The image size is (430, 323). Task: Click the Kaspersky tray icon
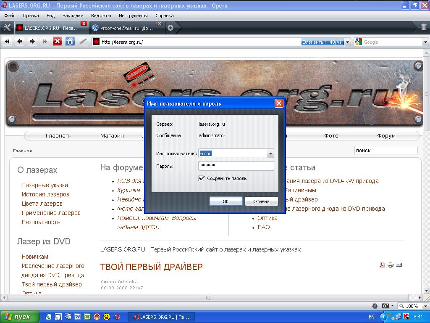point(406,317)
